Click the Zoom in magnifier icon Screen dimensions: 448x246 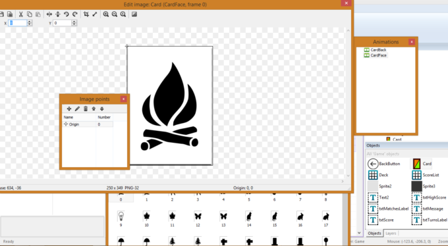point(106,14)
